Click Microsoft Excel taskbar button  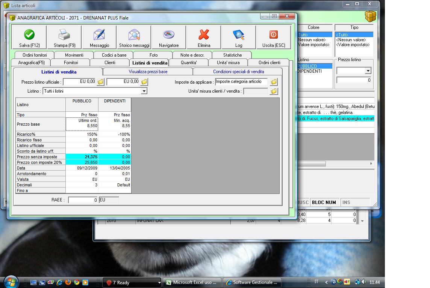192,282
